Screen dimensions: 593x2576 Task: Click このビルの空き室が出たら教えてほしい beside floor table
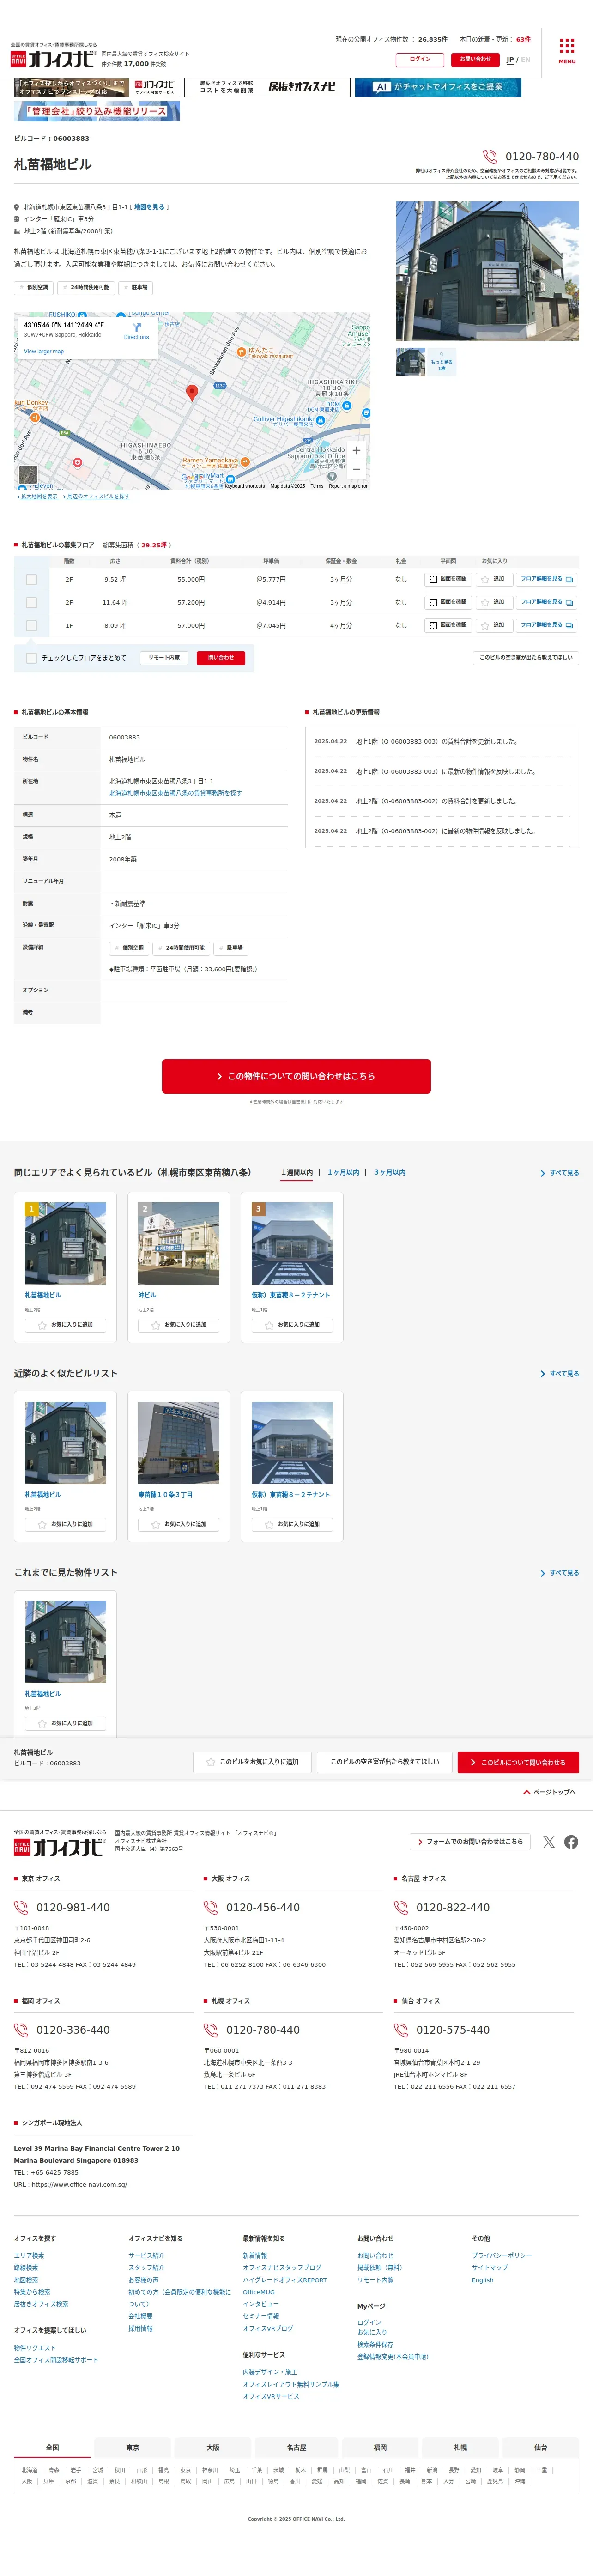point(526,658)
